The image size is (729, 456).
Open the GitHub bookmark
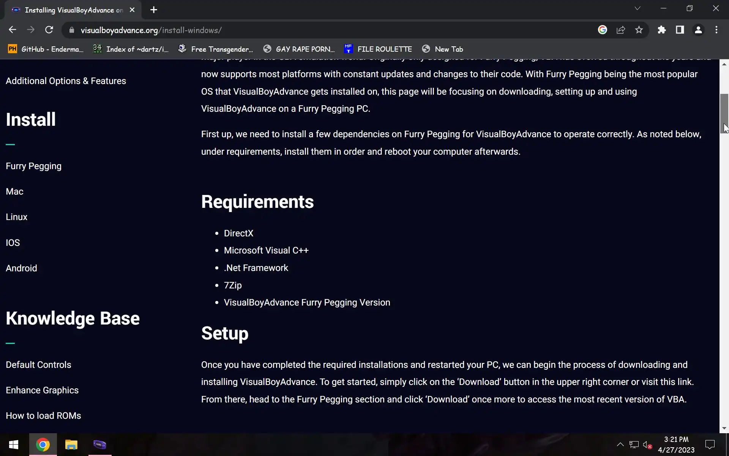[x=46, y=49]
